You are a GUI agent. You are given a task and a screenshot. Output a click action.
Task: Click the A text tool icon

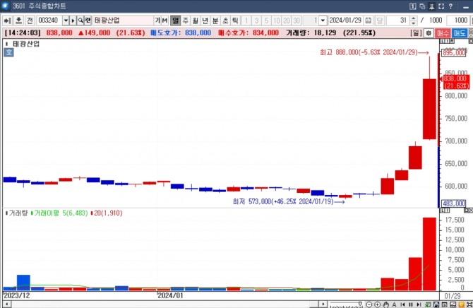click(x=394, y=304)
